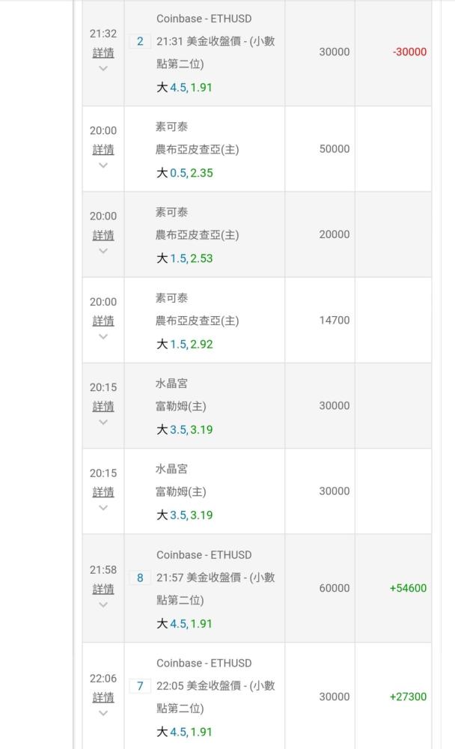Click the number 2 badge beside the 21:31 ETHUSD bet
The height and width of the screenshot is (749, 455).
click(x=140, y=41)
